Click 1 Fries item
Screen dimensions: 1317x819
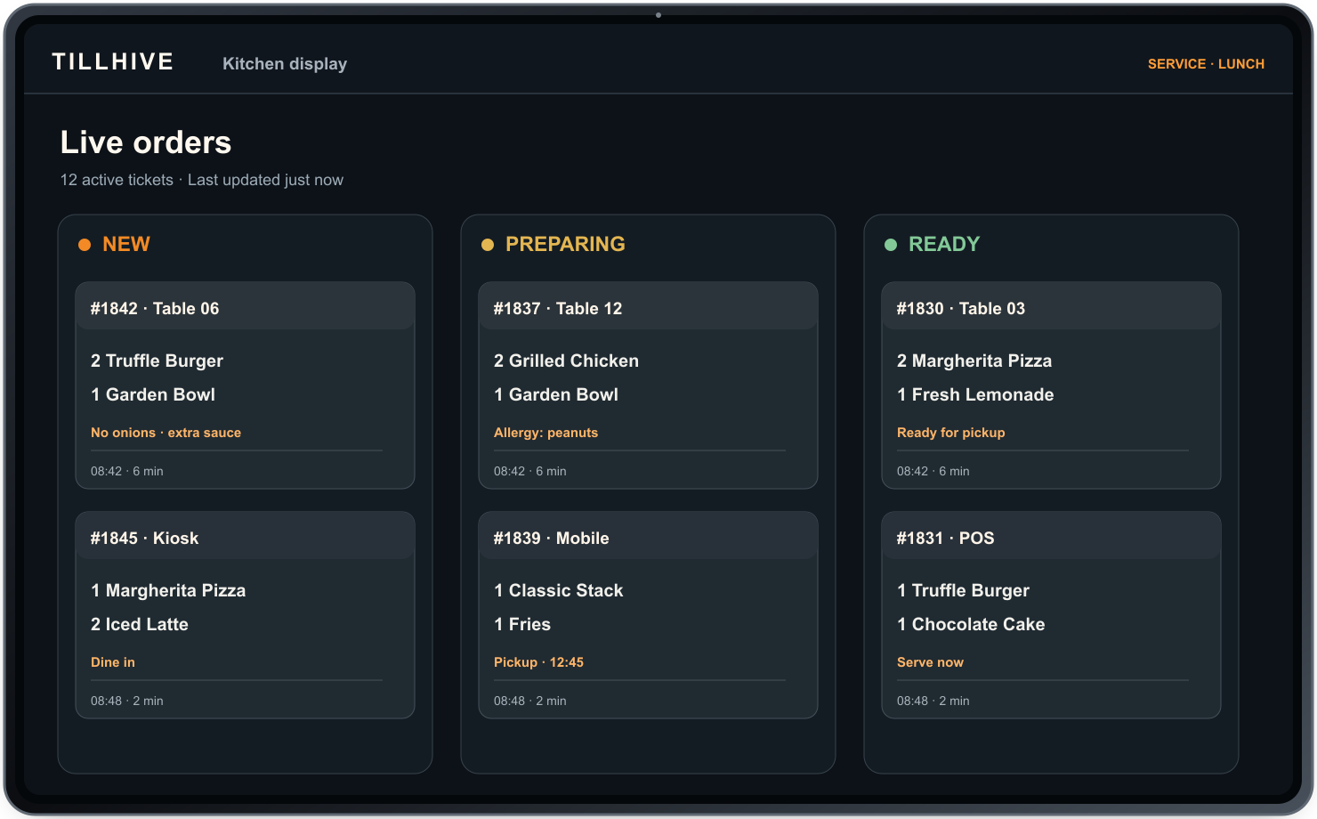coord(522,624)
